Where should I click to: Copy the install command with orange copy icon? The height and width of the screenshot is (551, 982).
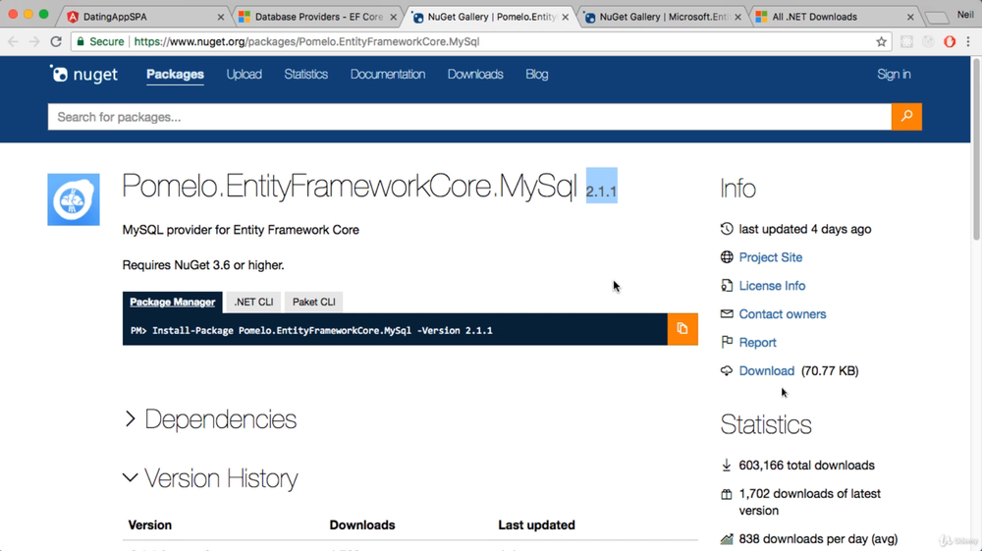(x=682, y=329)
